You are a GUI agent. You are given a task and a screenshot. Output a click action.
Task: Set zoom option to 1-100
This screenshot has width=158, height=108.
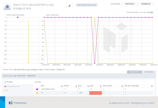click(x=151, y=12)
